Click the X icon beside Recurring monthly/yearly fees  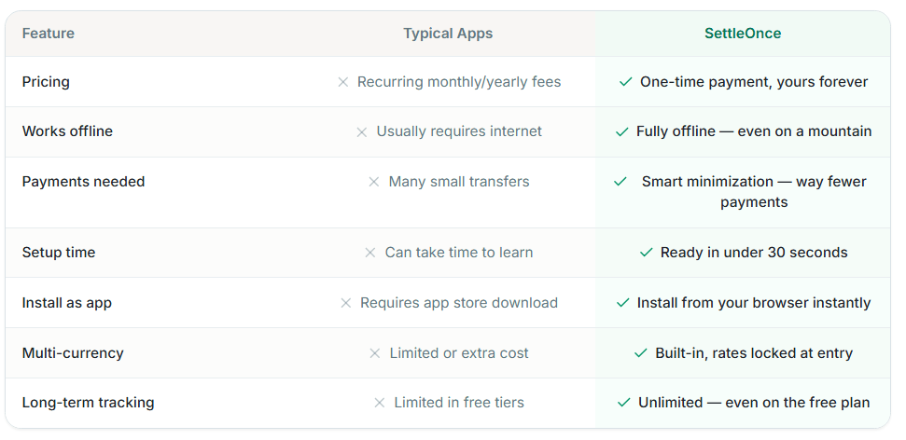pos(343,82)
